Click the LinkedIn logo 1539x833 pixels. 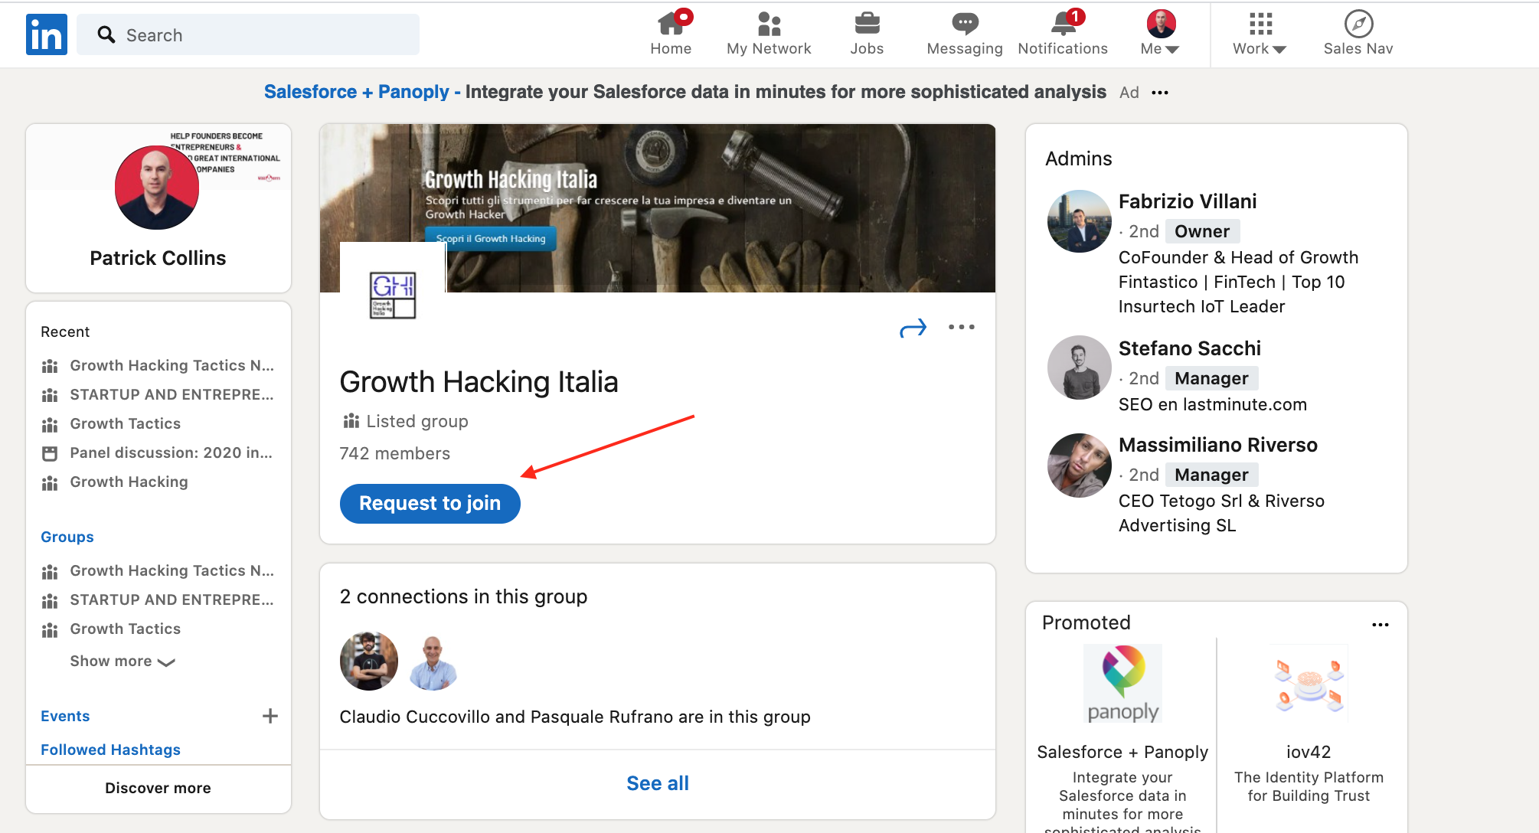click(47, 34)
